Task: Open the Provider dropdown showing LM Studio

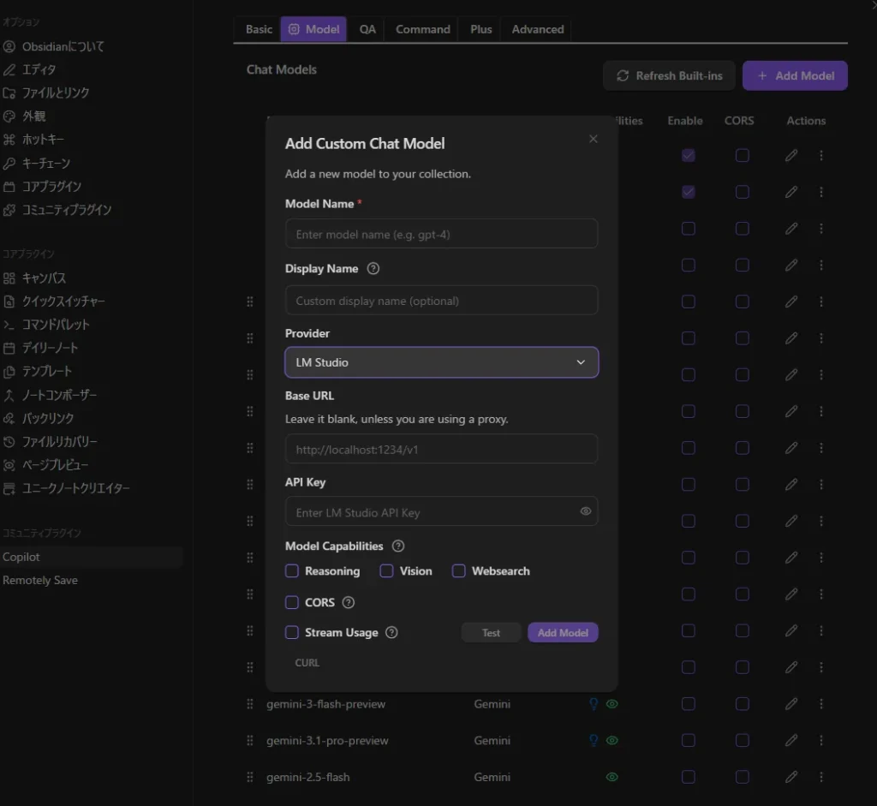Action: (x=441, y=362)
